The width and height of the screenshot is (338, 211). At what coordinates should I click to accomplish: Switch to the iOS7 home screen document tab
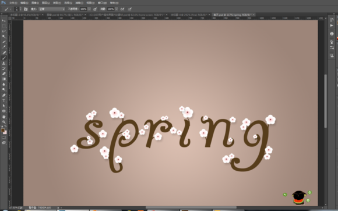pos(128,15)
